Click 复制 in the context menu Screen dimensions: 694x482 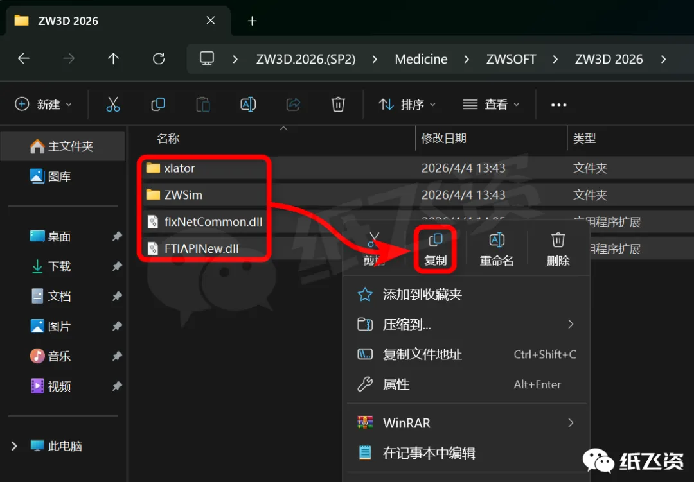pyautogui.click(x=435, y=249)
